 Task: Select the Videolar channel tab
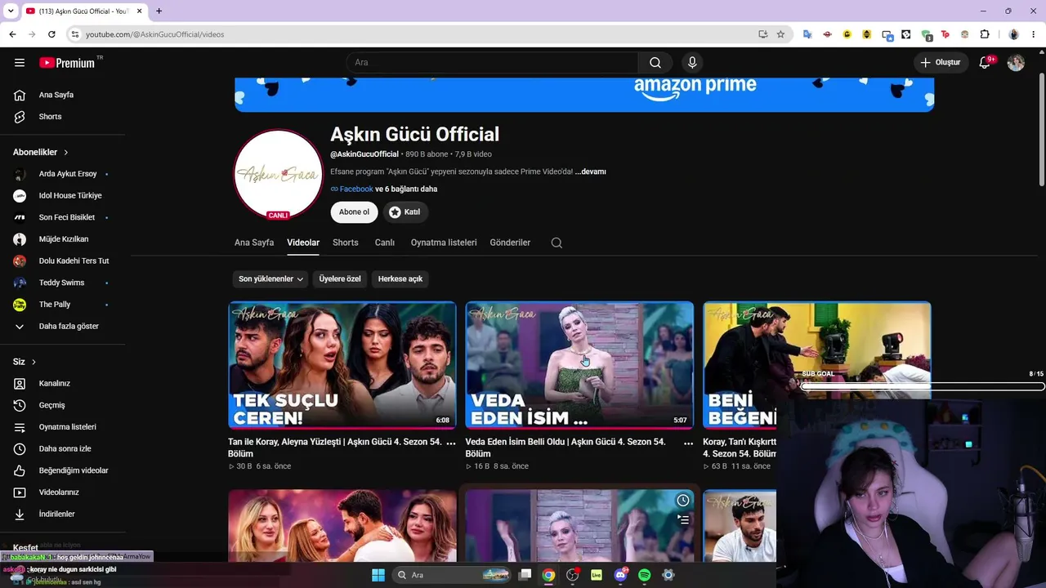click(x=303, y=243)
